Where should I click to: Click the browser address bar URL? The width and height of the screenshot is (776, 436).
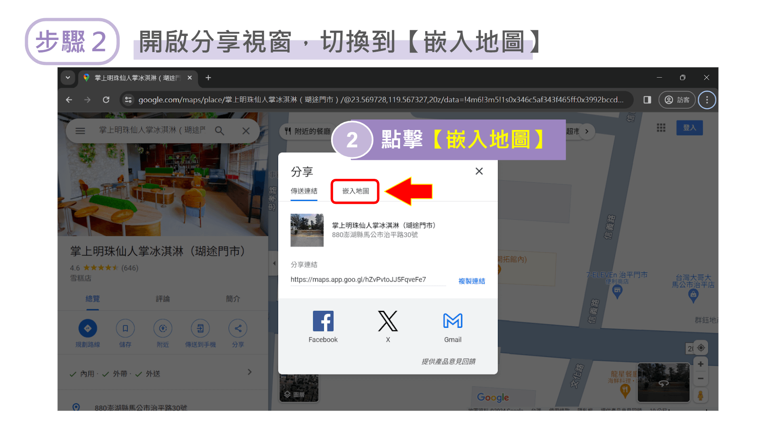tap(381, 100)
